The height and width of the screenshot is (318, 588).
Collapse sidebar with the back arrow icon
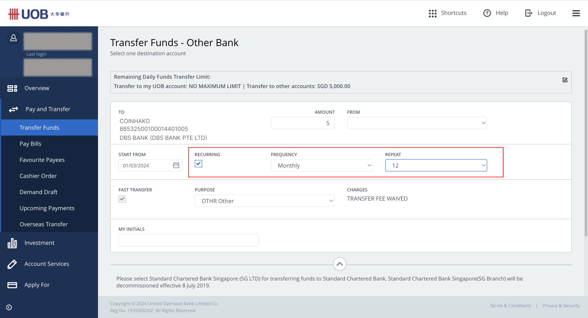(9, 307)
